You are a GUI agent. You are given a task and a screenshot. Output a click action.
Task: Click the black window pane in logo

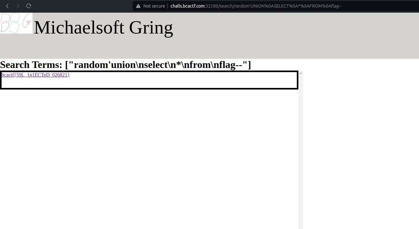(x=5, y=28)
